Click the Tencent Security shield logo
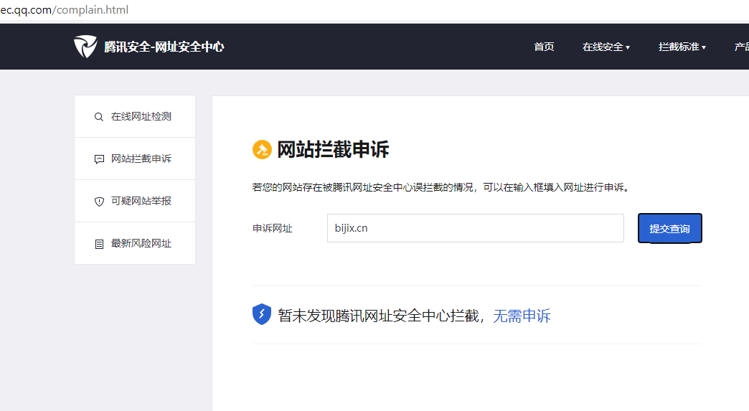749x411 pixels. 85,47
